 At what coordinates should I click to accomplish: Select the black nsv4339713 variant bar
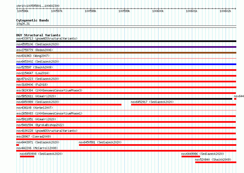[126, 41]
